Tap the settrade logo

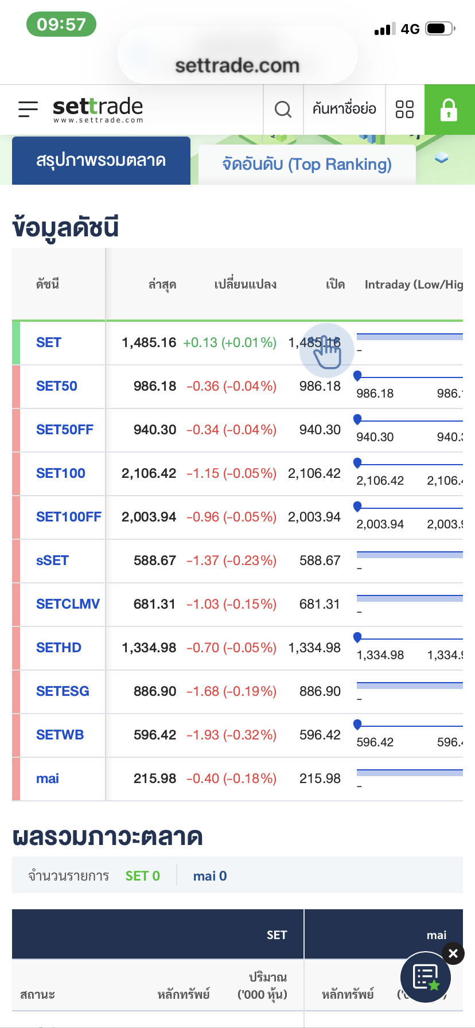[98, 109]
